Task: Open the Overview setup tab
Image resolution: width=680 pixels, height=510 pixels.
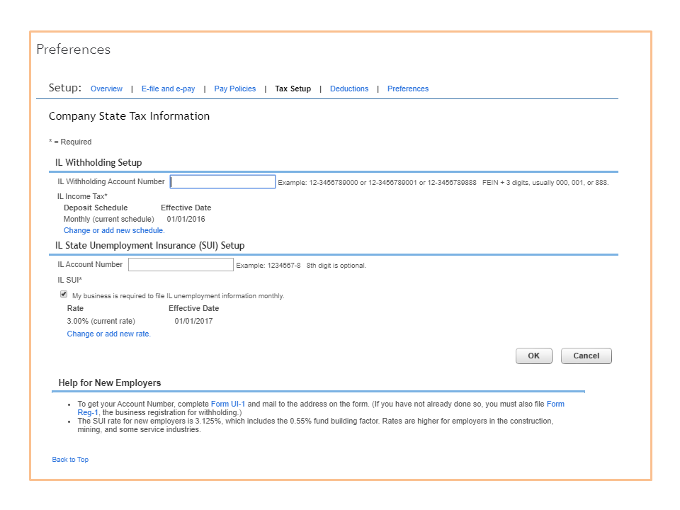Action: [106, 89]
